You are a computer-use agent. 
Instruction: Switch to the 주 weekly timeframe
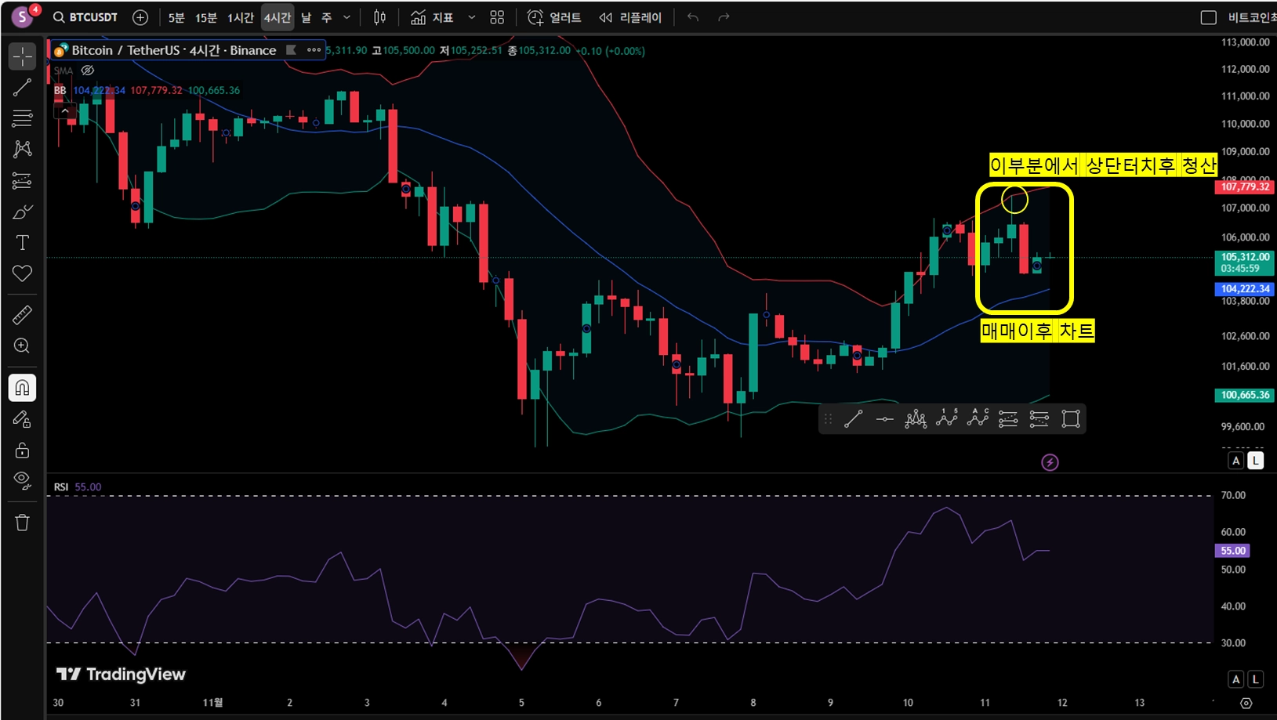tap(327, 17)
